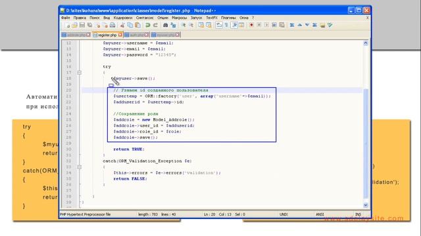Select the register.php tab
This screenshot has width=421, height=236.
(107, 35)
